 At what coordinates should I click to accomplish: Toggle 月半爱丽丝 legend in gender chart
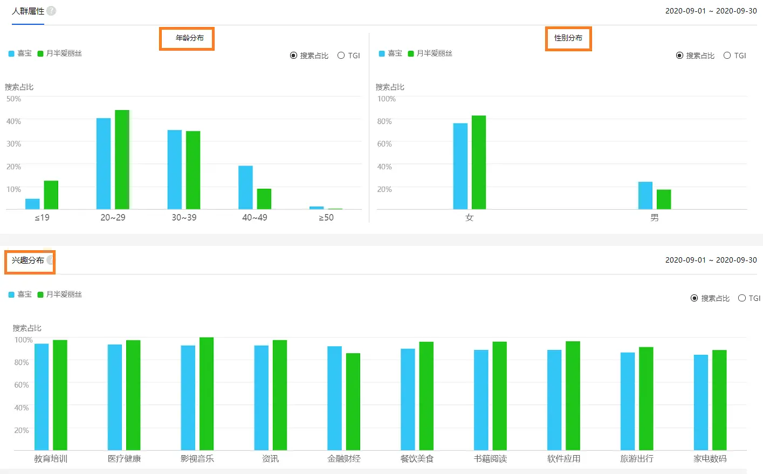430,53
